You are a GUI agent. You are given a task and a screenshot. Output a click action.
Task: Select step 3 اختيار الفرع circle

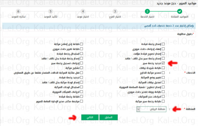tap(115, 11)
